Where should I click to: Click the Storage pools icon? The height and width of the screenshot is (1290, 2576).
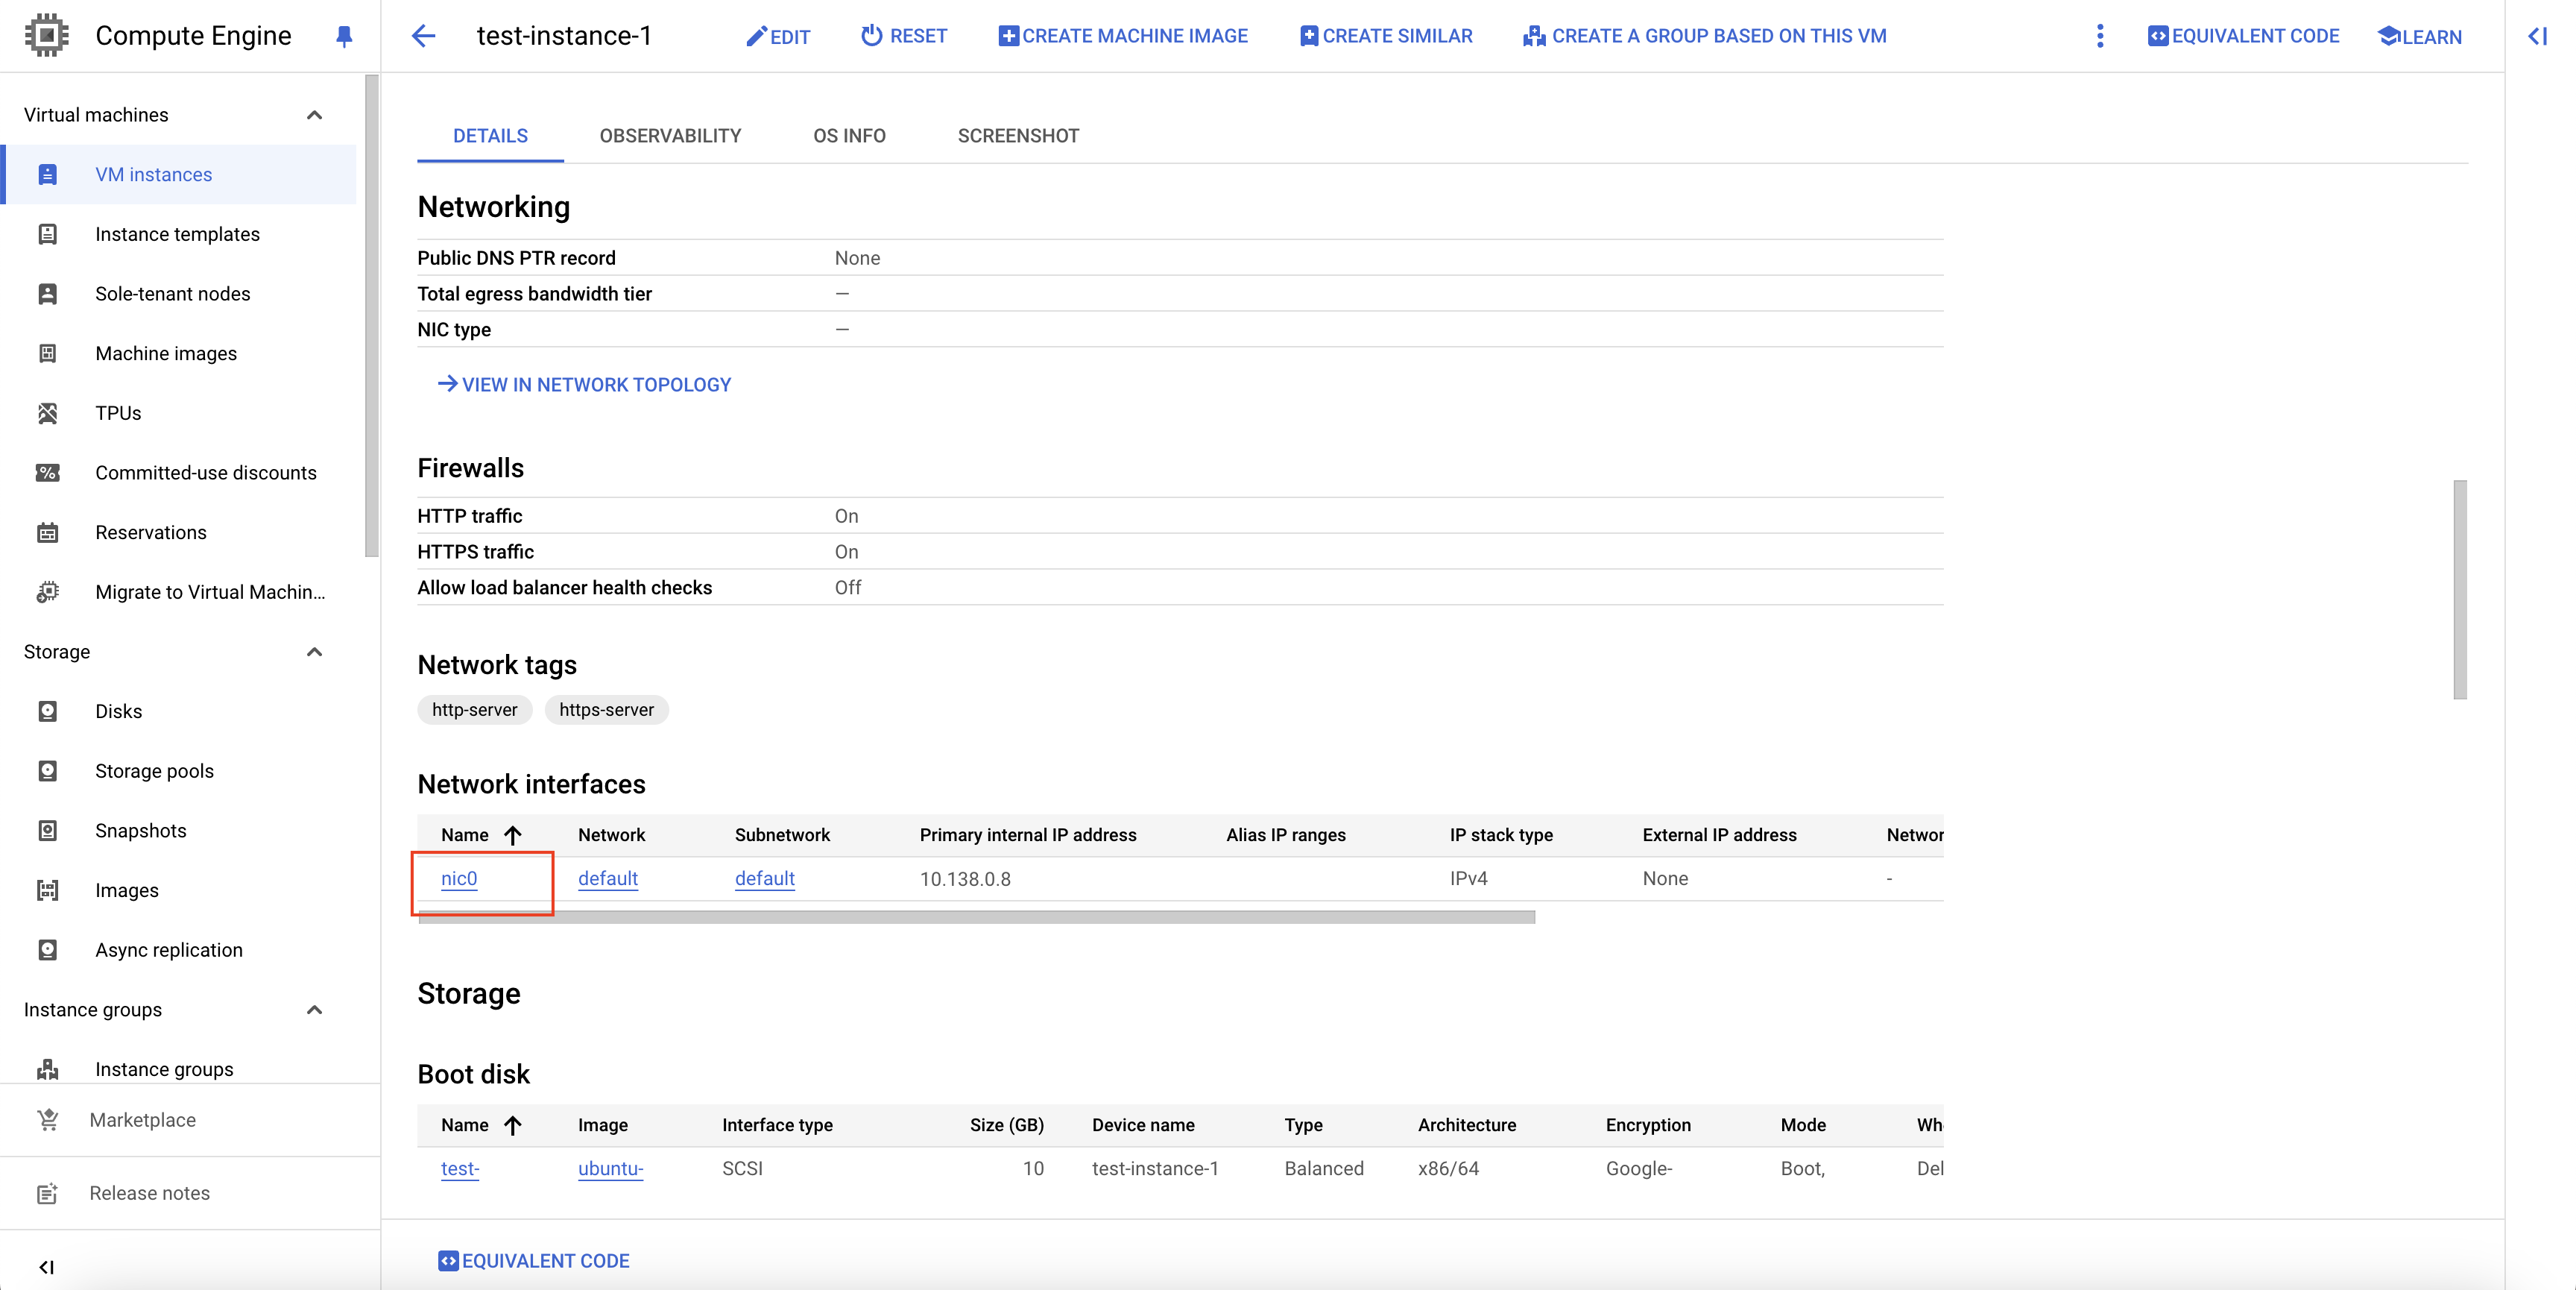tap(47, 772)
